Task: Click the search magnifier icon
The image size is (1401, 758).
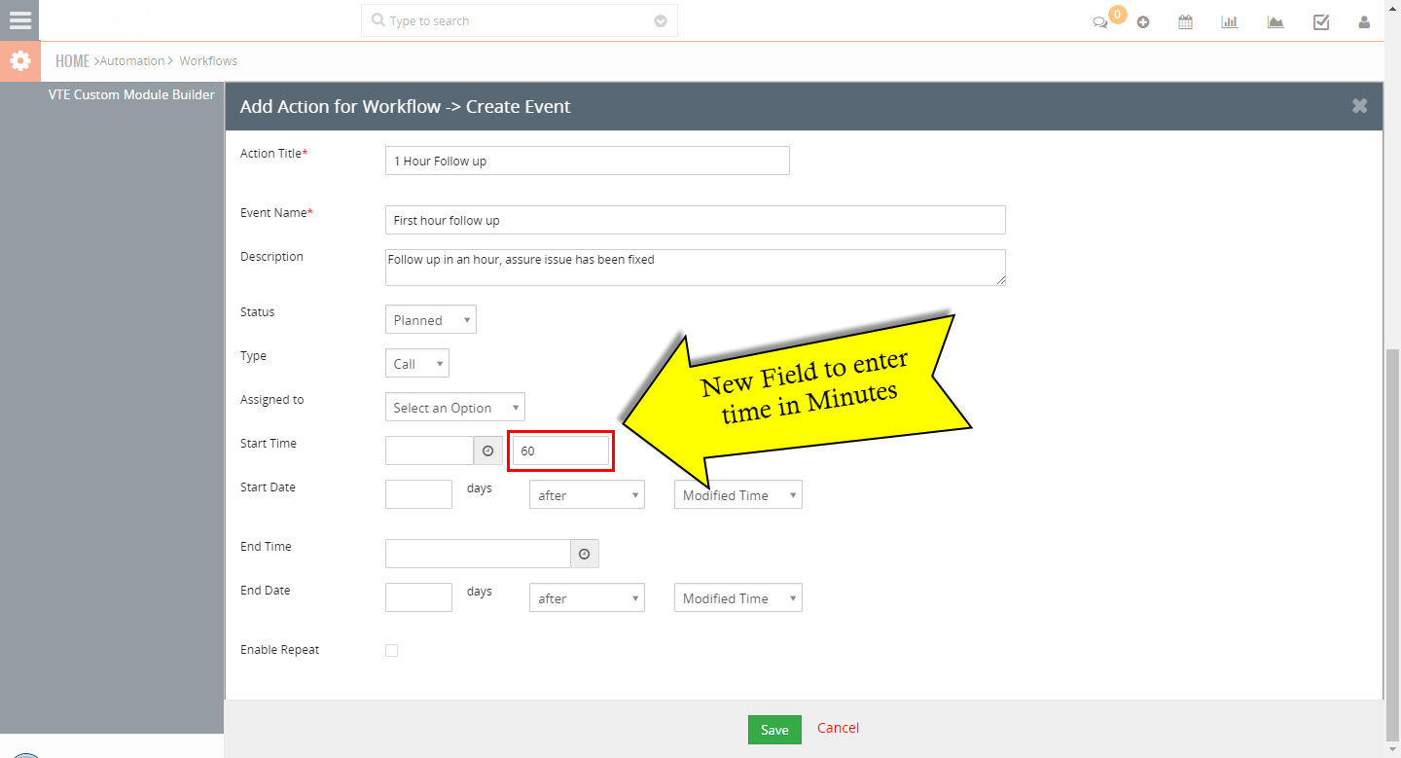Action: point(377,19)
